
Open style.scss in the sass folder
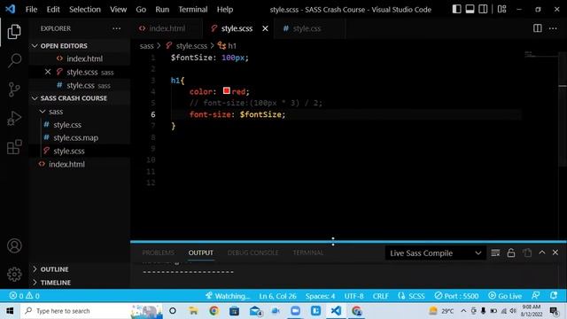[80, 151]
